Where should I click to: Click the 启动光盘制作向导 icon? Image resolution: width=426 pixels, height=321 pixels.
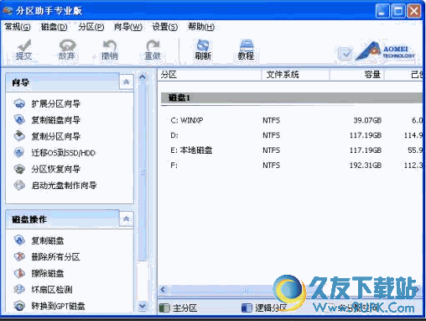[x=19, y=185]
